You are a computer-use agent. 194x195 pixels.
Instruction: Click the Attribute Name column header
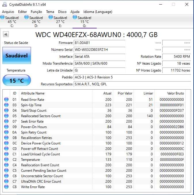tap(56, 93)
